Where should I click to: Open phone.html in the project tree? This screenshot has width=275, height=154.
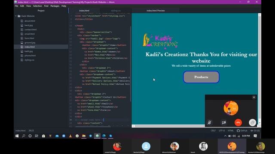[x=30, y=56]
